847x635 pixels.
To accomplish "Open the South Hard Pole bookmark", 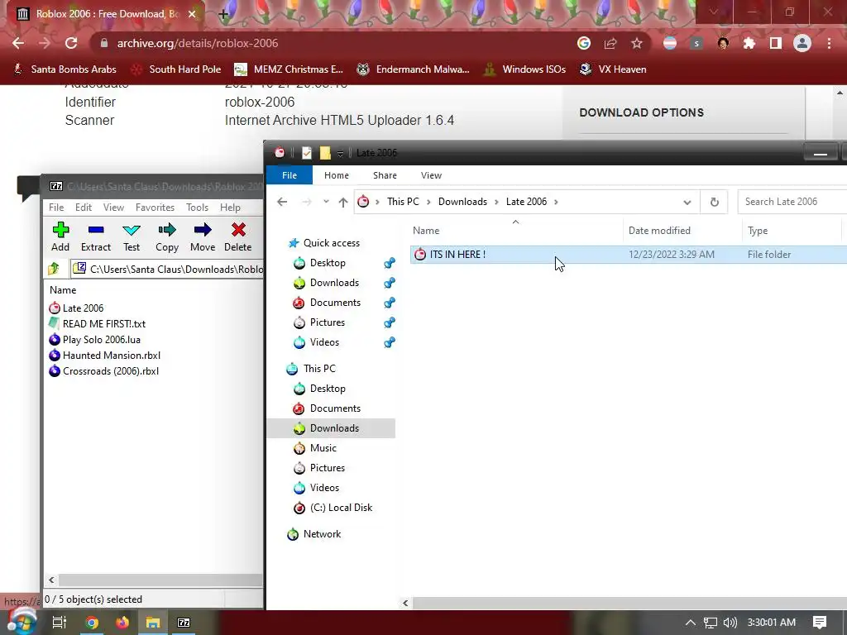I will coord(176,69).
